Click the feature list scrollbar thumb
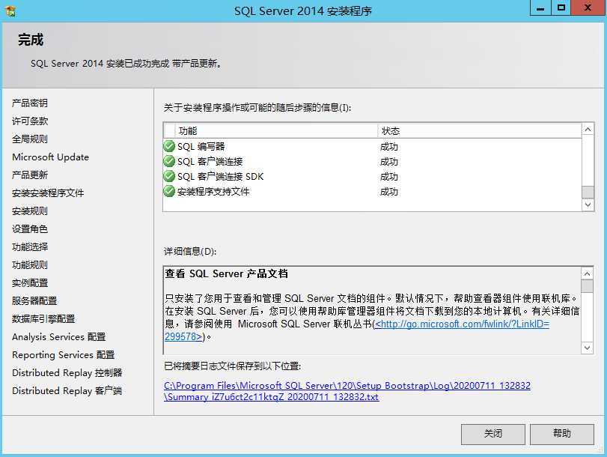607x457 pixels. [588, 192]
